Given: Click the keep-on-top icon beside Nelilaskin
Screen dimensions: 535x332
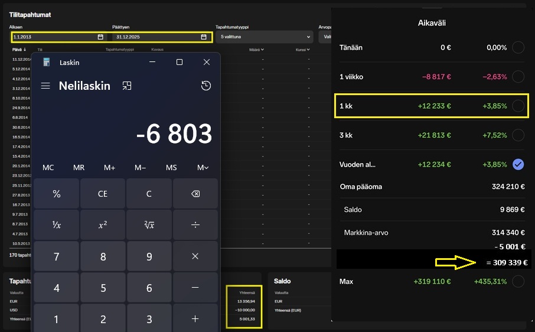Looking at the screenshot, I should pyautogui.click(x=126, y=86).
